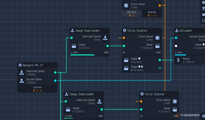Select square Image output port of 2.17Kb downloader
Viewport: 205px width, 120px height.
[102, 110]
